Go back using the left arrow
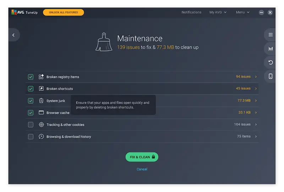The image size is (284, 192). click(x=13, y=35)
